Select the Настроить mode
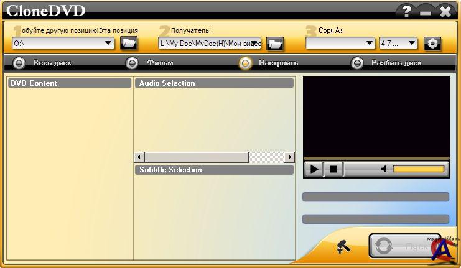 (246, 62)
